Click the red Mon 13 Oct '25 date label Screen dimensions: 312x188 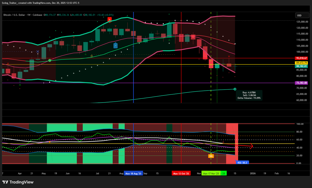(x=181, y=173)
